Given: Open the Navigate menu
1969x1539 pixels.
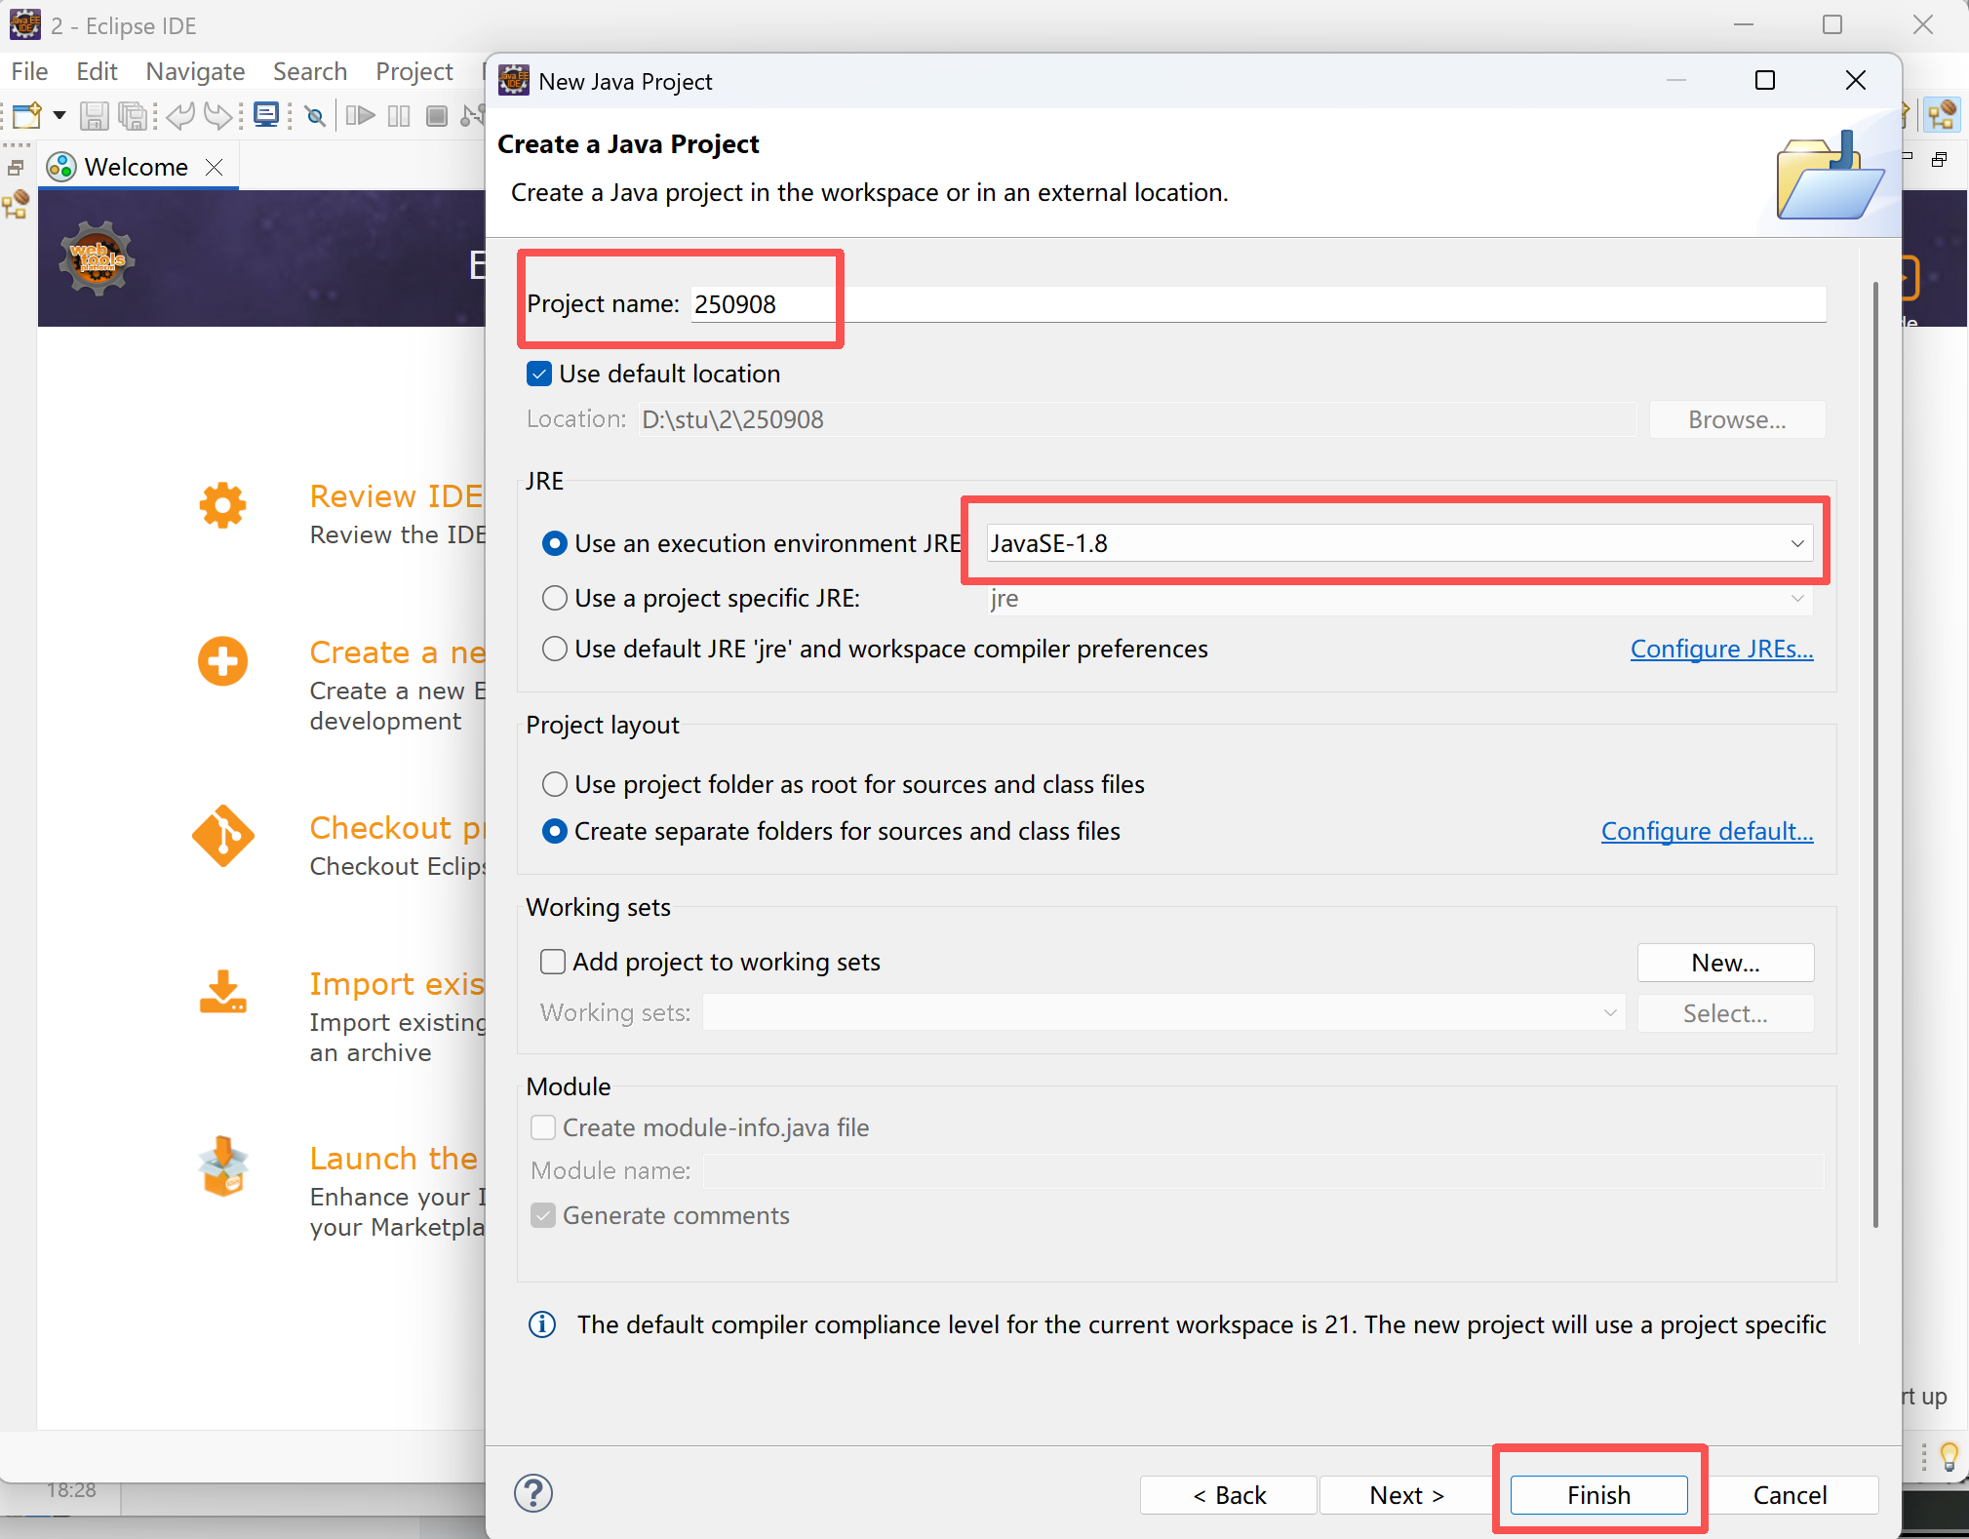Looking at the screenshot, I should coord(195,72).
